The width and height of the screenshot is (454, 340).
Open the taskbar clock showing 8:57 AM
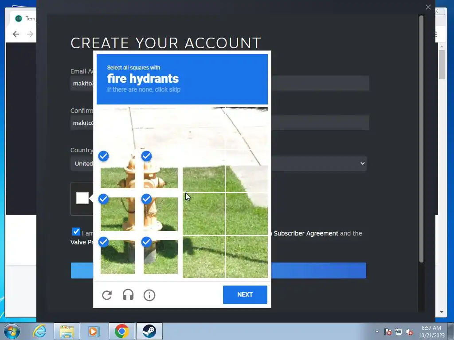tap(431, 332)
